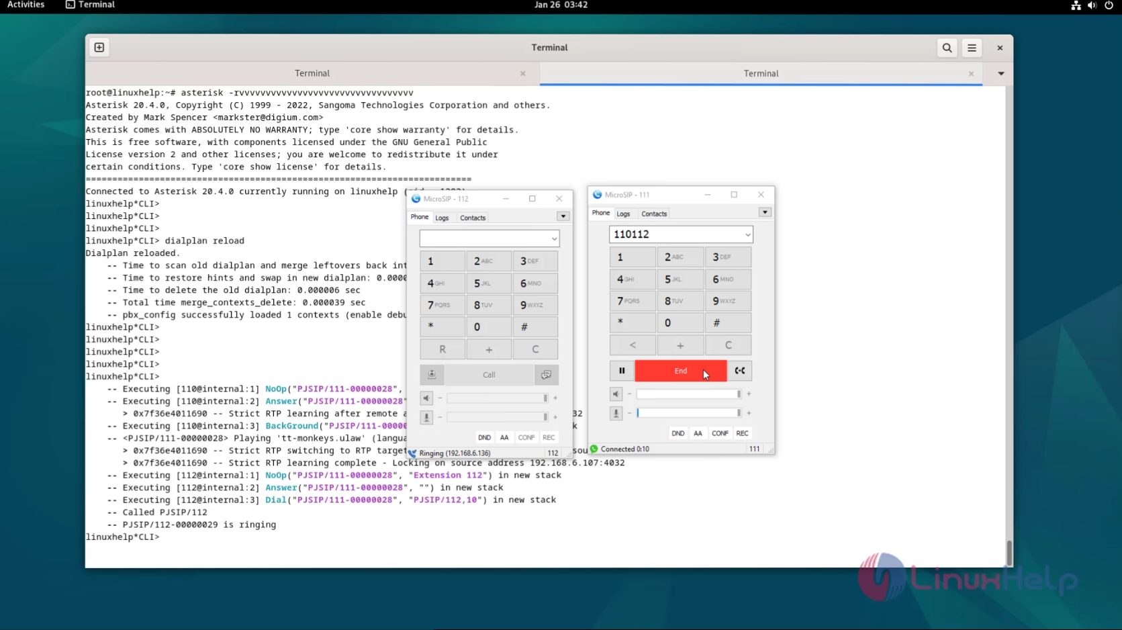Mute the speaker in MicroSIP 112

click(x=426, y=398)
